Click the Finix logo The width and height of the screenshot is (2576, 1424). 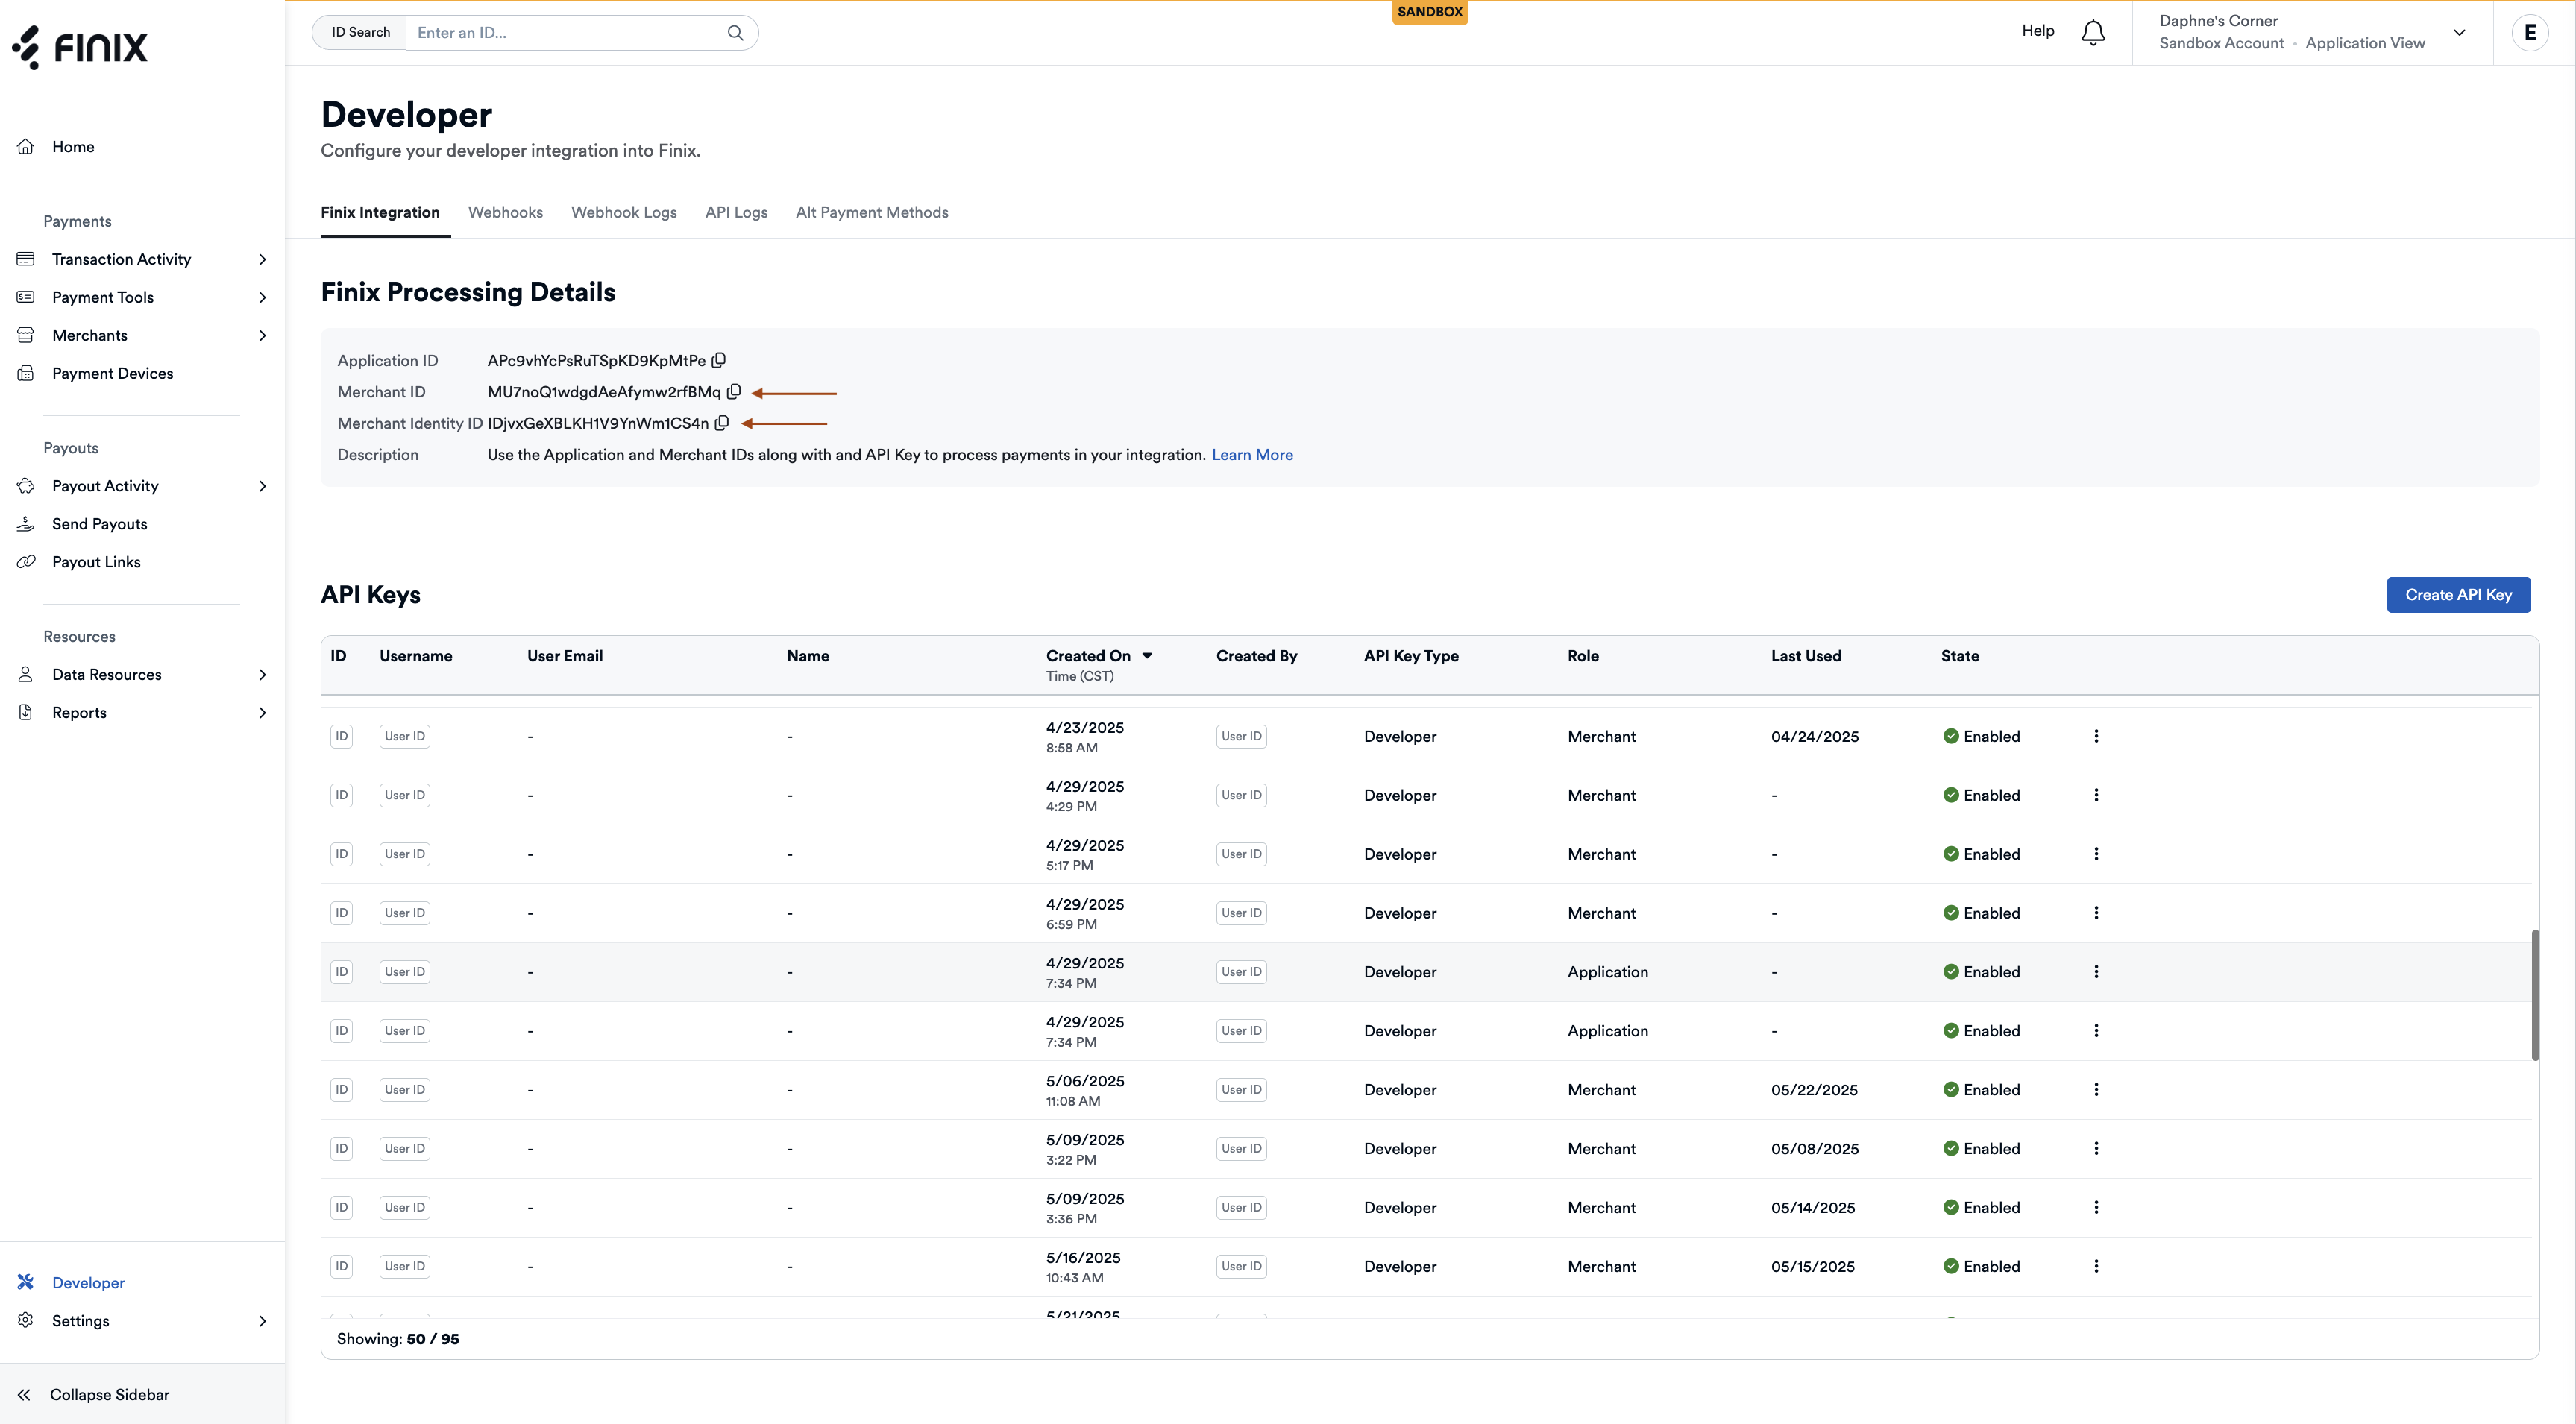click(80, 46)
